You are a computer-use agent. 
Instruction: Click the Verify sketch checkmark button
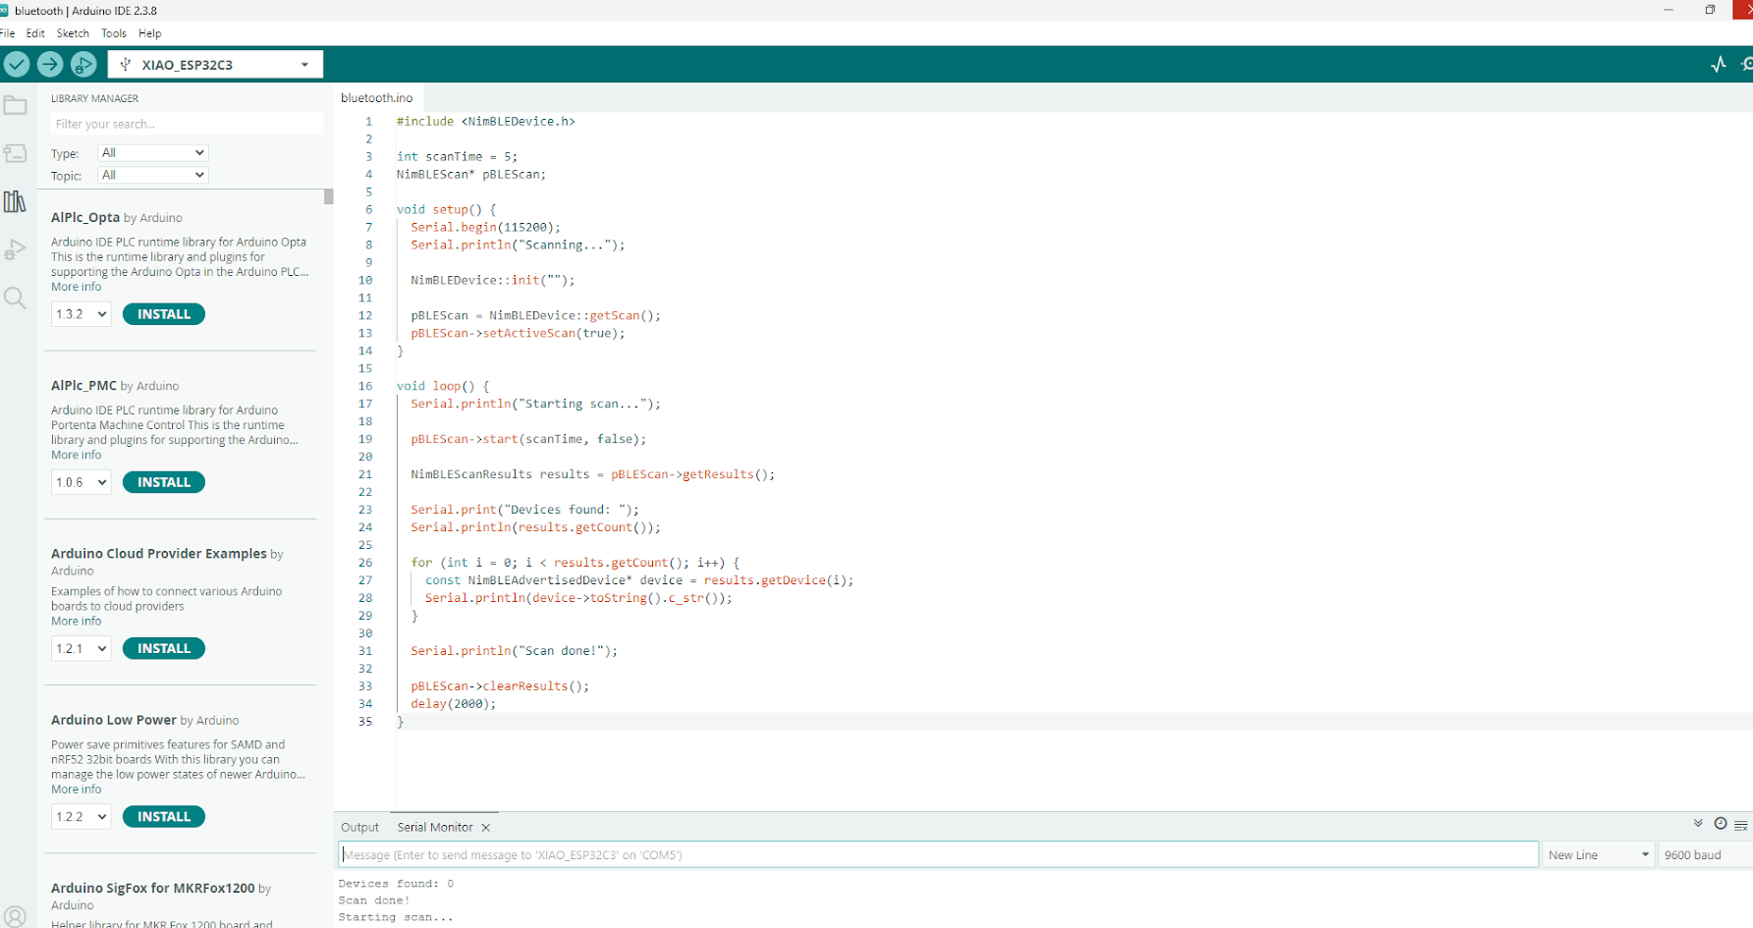[17, 65]
